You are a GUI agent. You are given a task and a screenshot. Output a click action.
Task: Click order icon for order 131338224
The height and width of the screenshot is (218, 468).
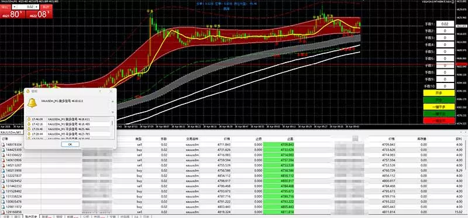coord(3,196)
